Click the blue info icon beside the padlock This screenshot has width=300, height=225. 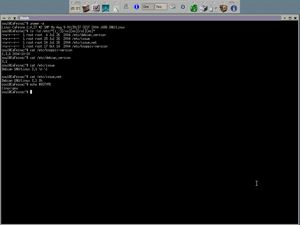point(137,7)
